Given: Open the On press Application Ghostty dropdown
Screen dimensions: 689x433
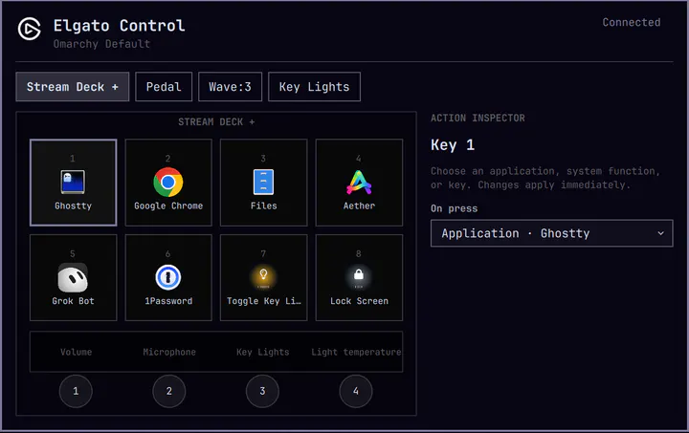Looking at the screenshot, I should (x=551, y=233).
